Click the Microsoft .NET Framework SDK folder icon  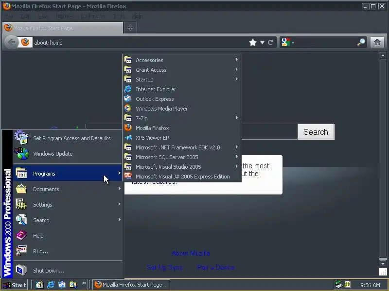pos(128,147)
